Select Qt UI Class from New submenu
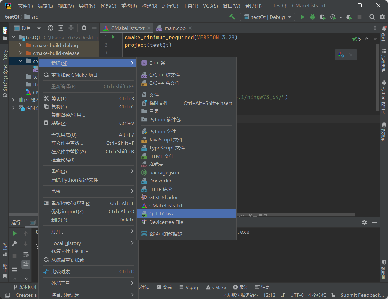This screenshot has width=388, height=299. point(186,214)
